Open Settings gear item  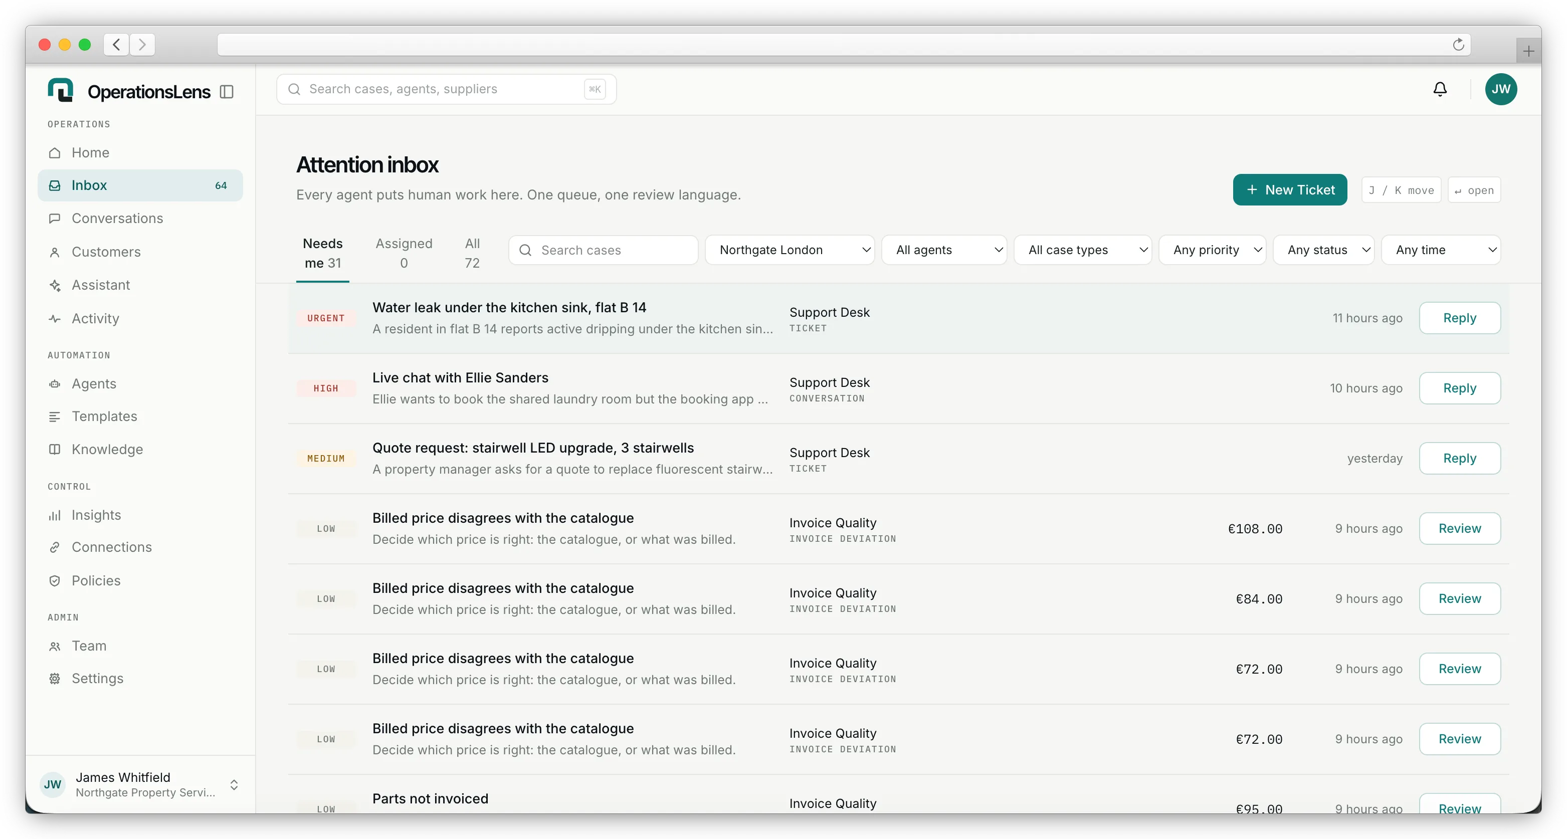tap(140, 679)
